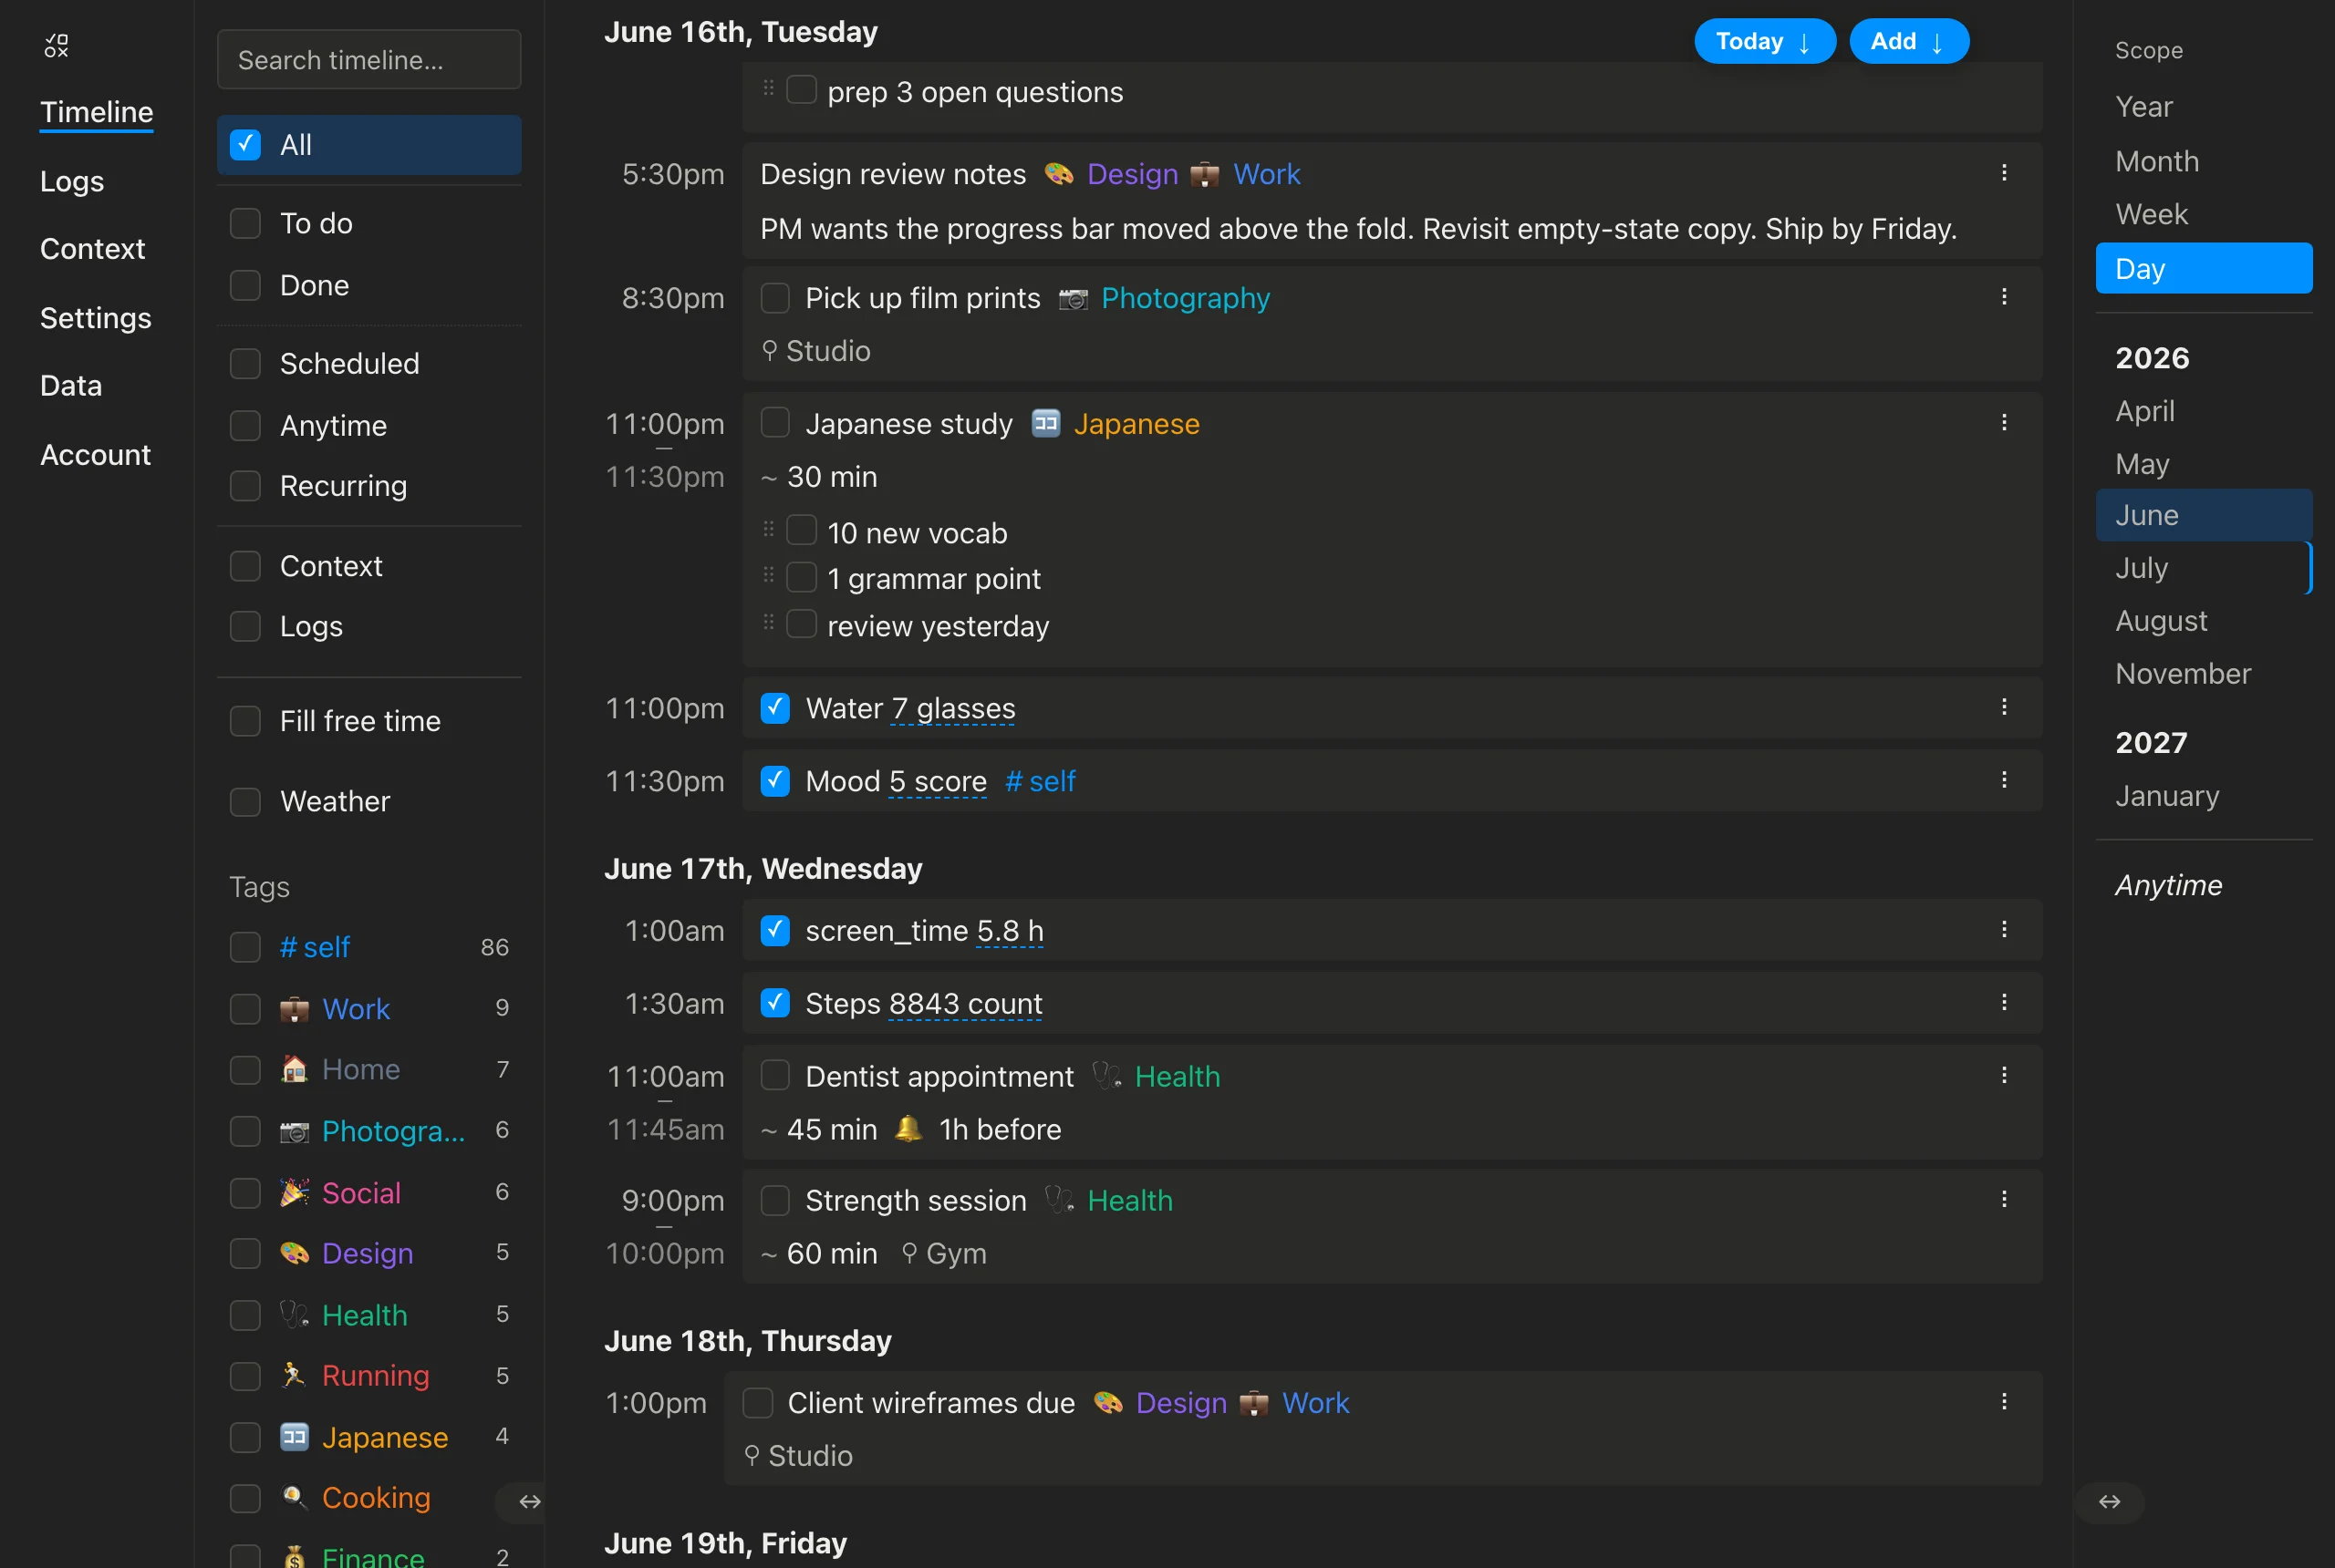The image size is (2335, 1568).
Task: Click the house icon beside Home in Tags
Action: pos(294,1069)
